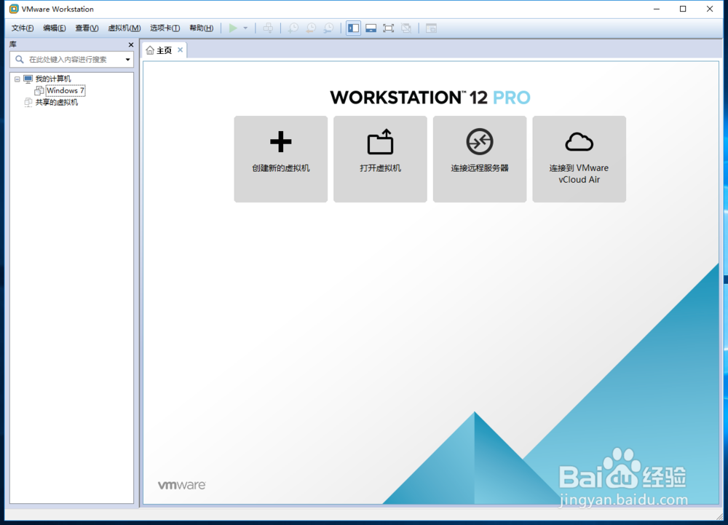Image resolution: width=728 pixels, height=525 pixels.
Task: Open the 选项卡(T) menu
Action: [x=165, y=28]
